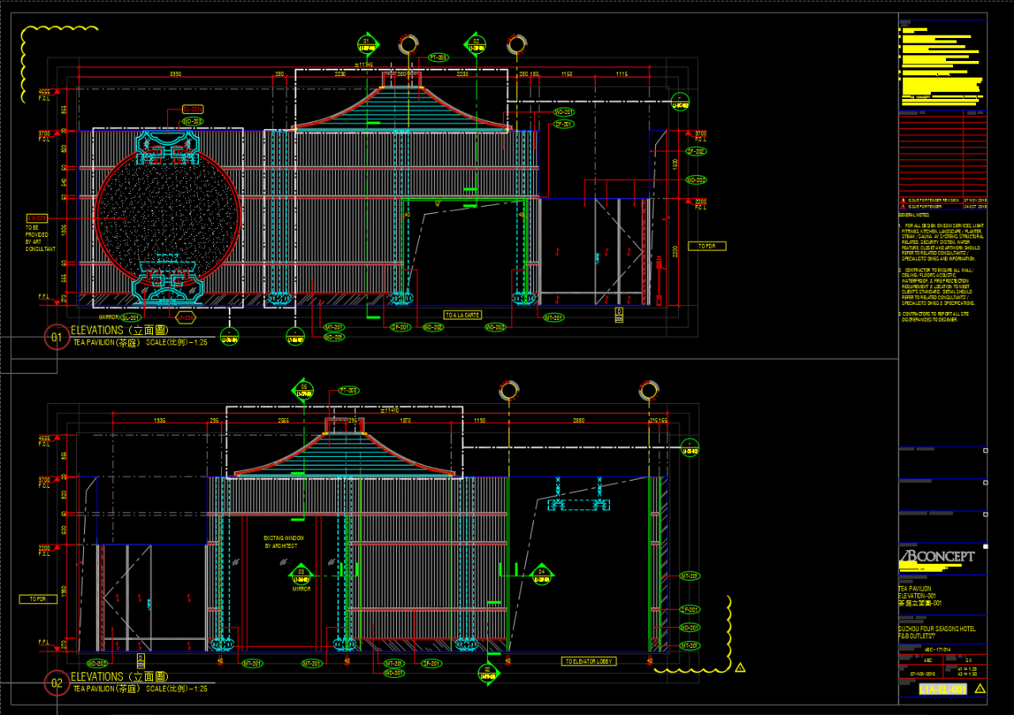Click SUZHOU FOUR SEASONS HOTEL project text
The image size is (1014, 715).
[937, 632]
